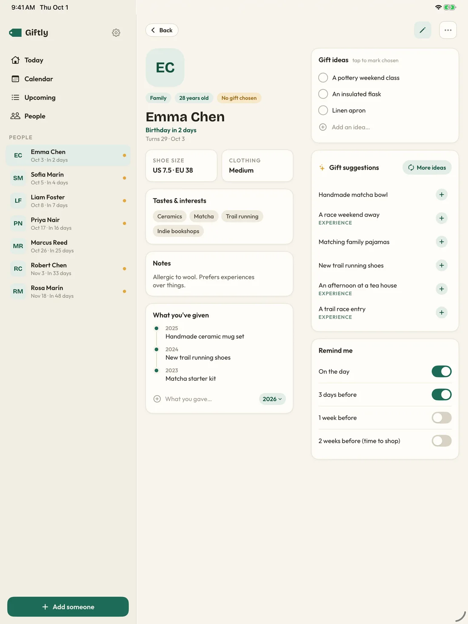Click the battery status icon

coord(450,7)
